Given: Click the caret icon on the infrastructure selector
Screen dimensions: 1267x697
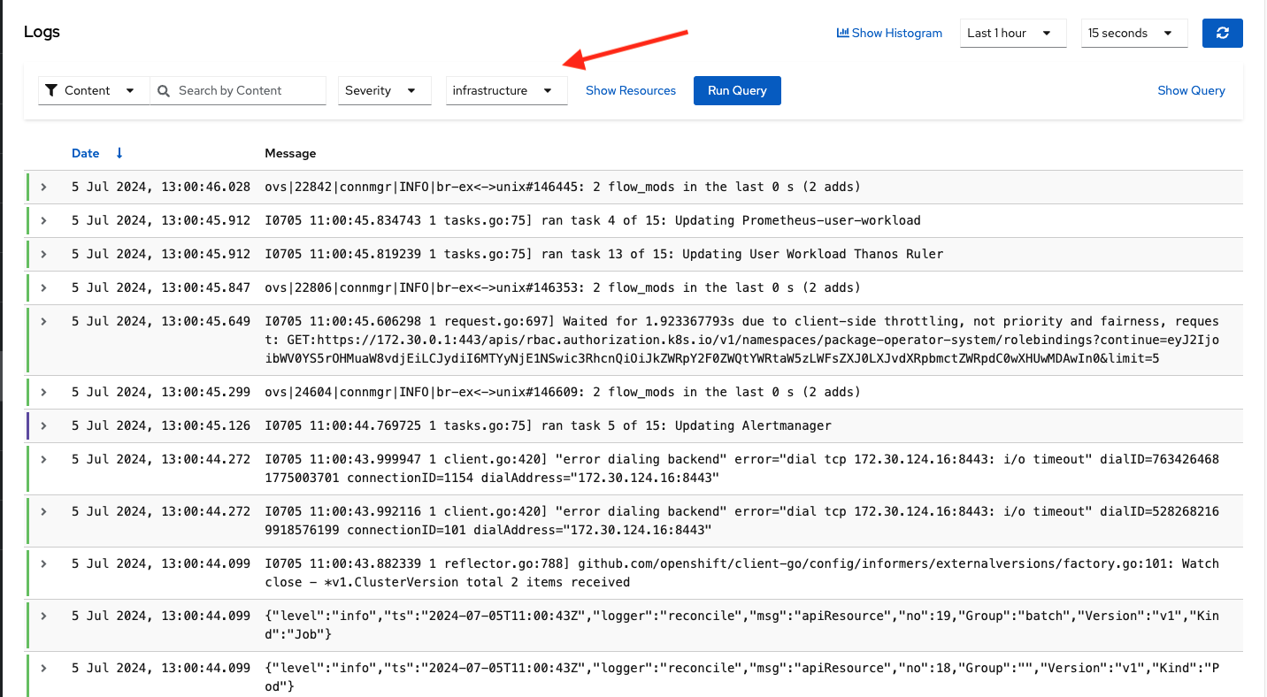Looking at the screenshot, I should (x=550, y=90).
